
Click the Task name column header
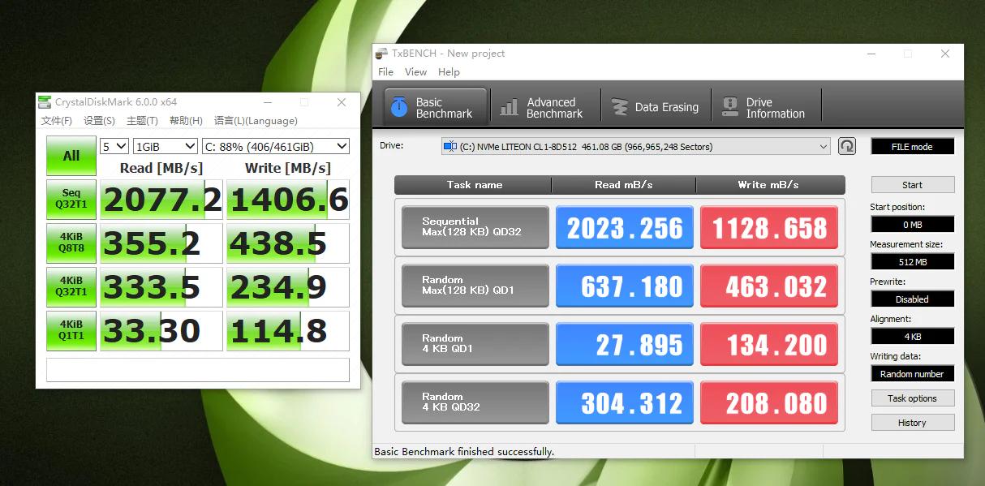point(474,185)
